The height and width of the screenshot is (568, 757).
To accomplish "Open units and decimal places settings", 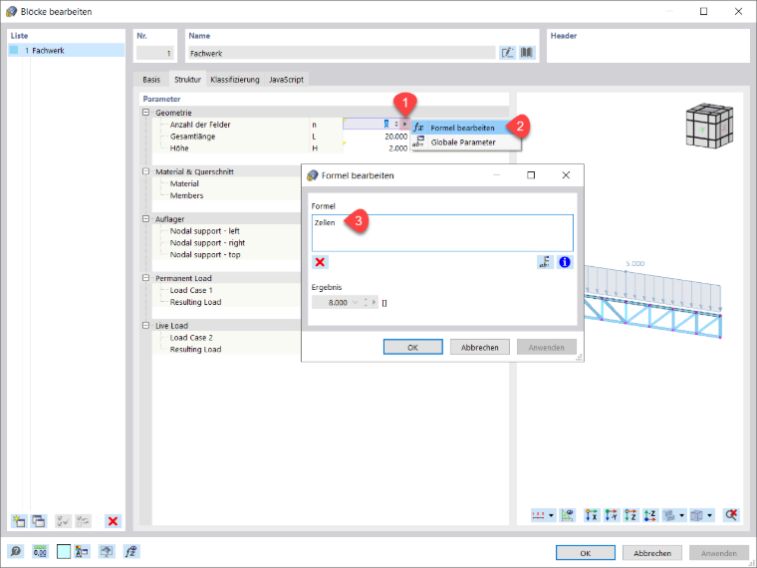I will (x=40, y=551).
